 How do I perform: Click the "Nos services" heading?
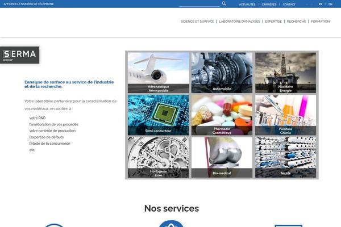click(172, 208)
